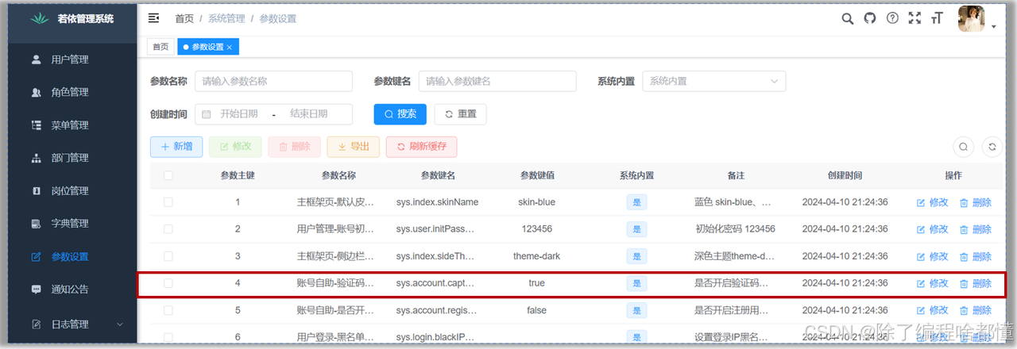Image resolution: width=1017 pixels, height=349 pixels.
Task: Open the GitHub source icon
Action: pyautogui.click(x=870, y=18)
